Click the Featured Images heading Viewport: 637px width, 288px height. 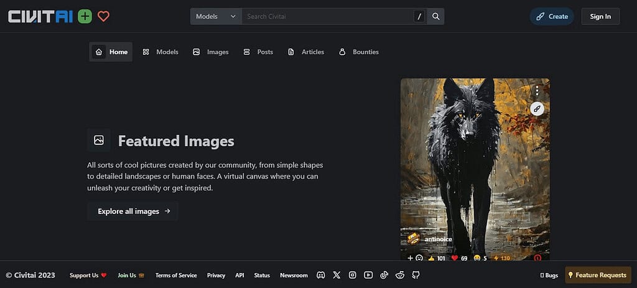coord(176,141)
